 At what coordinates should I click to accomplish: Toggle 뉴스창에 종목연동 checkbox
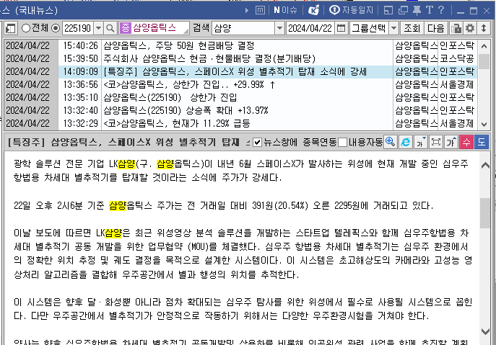tap(258, 143)
